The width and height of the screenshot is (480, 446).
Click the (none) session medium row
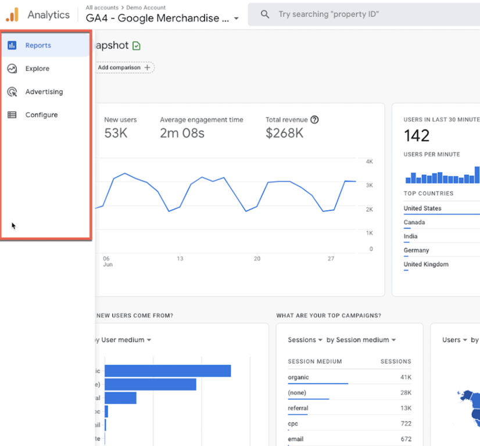pyautogui.click(x=350, y=393)
